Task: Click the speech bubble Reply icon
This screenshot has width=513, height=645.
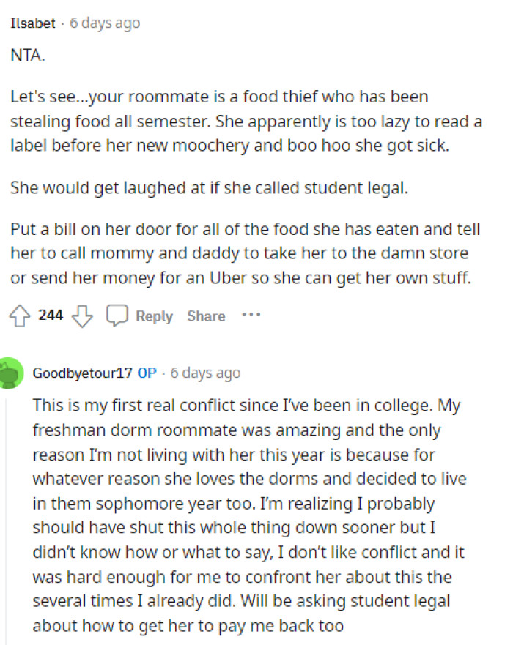Action: pyautogui.click(x=117, y=316)
